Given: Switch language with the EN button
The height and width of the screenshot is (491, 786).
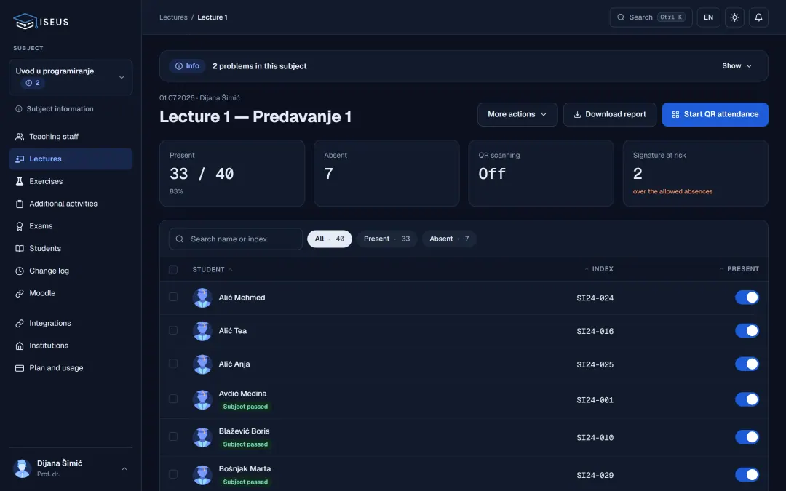Looking at the screenshot, I should pos(708,17).
